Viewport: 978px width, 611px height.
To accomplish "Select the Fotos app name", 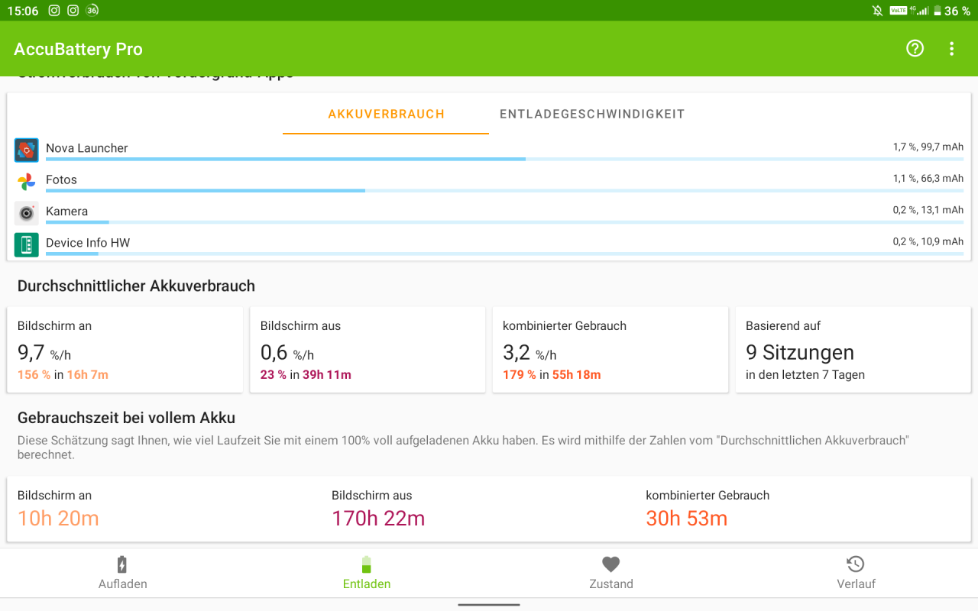I will [x=61, y=179].
